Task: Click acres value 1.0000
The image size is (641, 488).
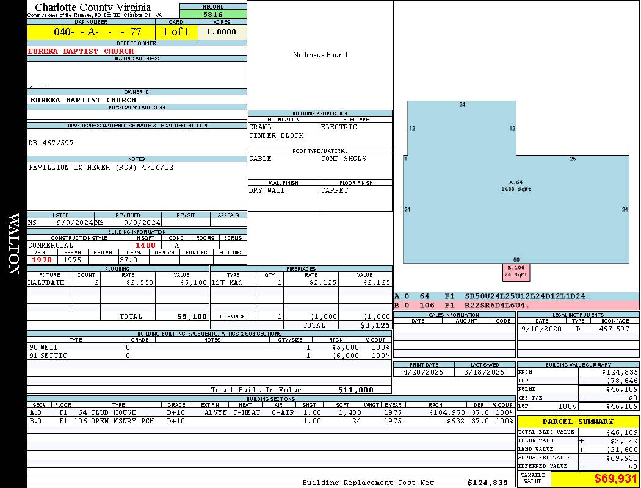Action: [x=221, y=32]
